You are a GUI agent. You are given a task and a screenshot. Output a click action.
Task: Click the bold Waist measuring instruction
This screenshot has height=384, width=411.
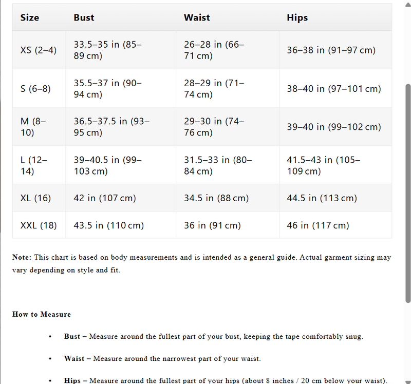73,359
